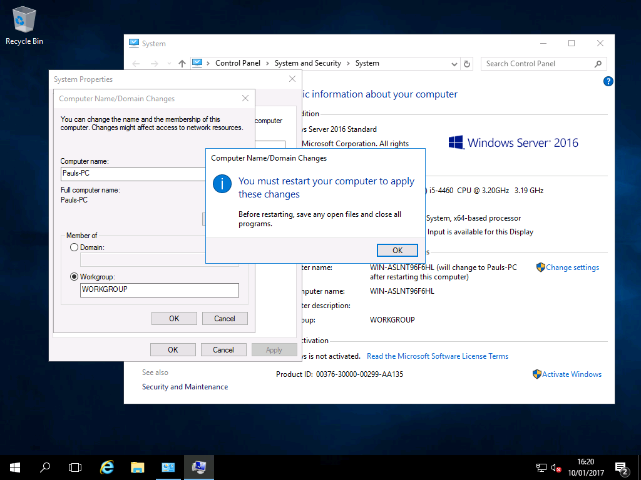Screen dimensions: 641x480
Task: Open Task View on the taskbar
Action: [75, 467]
